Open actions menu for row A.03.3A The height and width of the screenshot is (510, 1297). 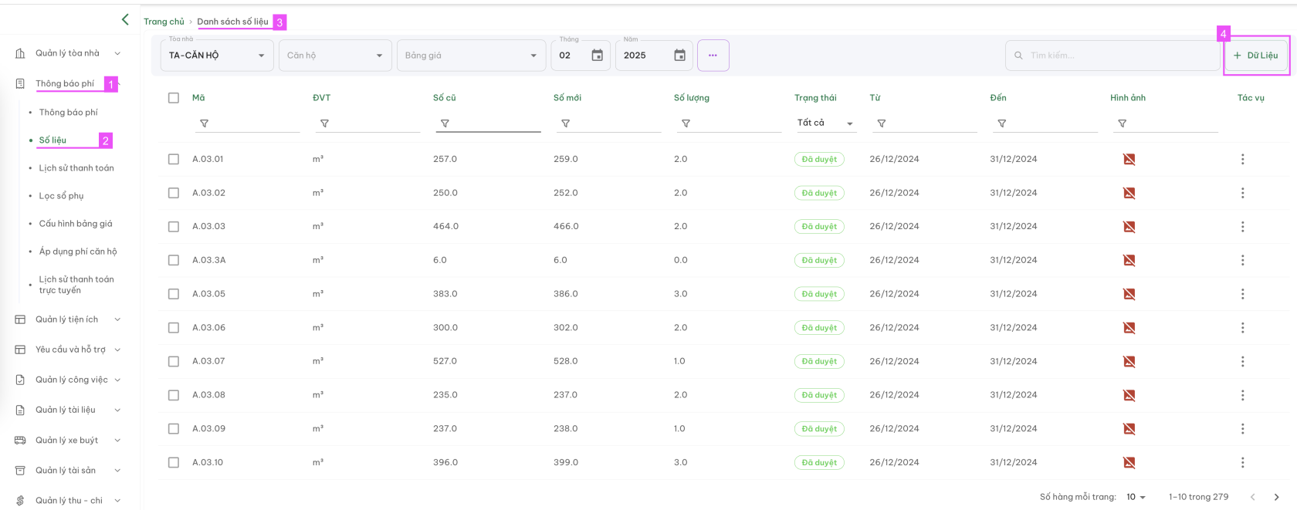(x=1242, y=260)
